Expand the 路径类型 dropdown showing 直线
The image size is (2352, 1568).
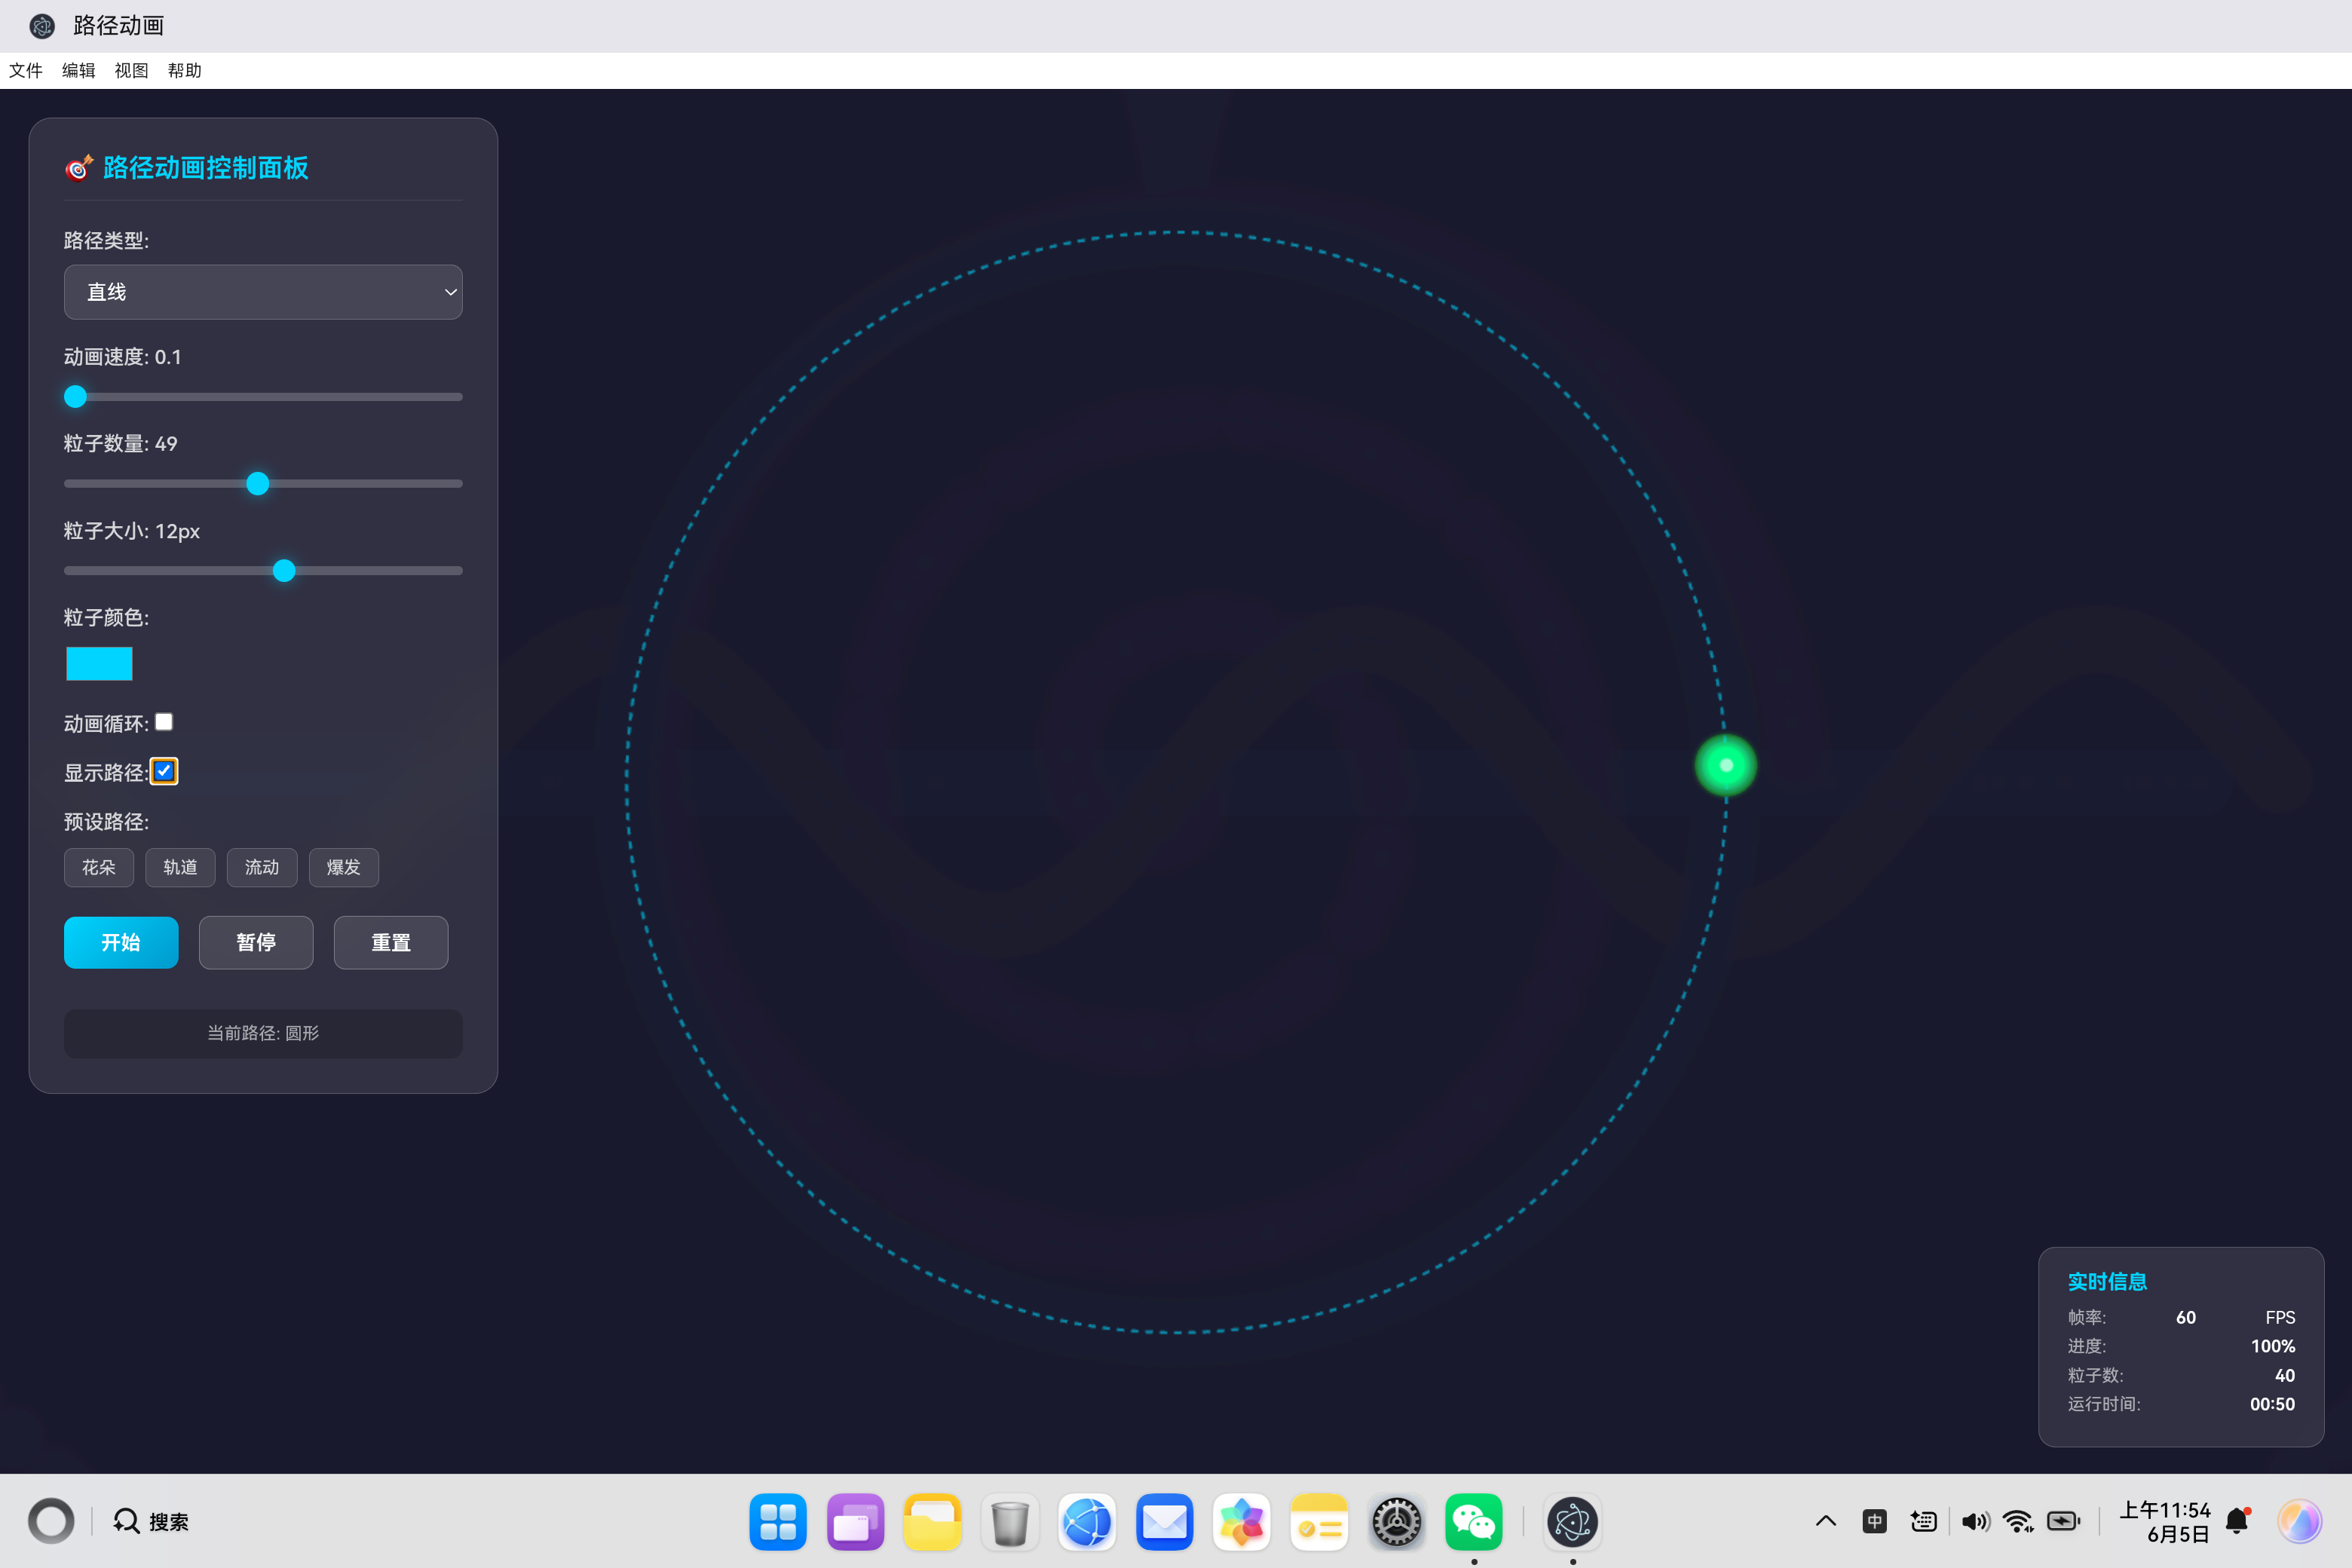263,292
